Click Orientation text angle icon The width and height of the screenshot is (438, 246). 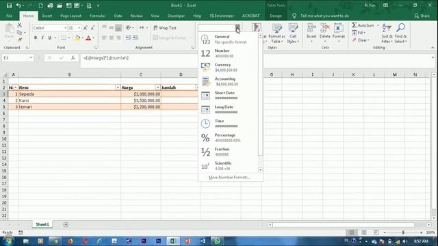(x=129, y=27)
